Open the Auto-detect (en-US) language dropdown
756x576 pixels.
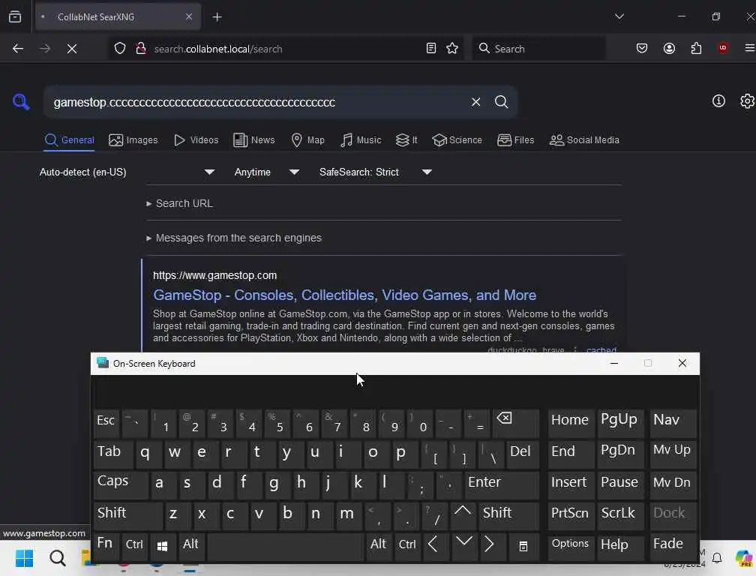click(x=127, y=172)
